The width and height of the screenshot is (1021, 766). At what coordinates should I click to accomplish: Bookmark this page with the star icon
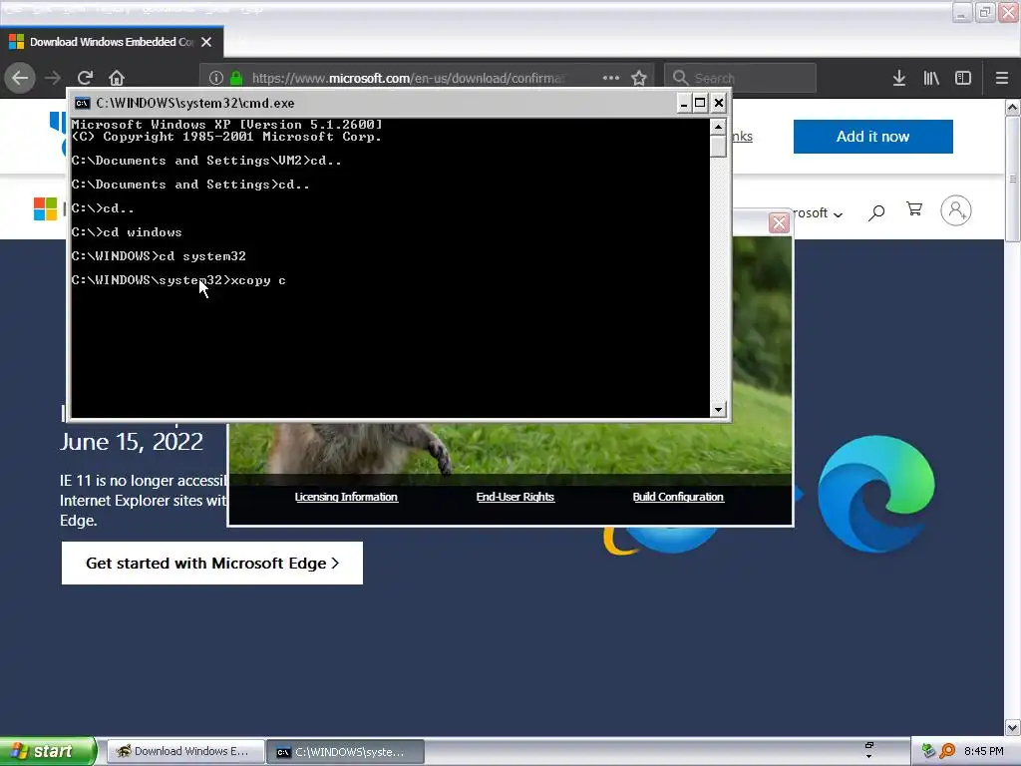click(x=639, y=78)
